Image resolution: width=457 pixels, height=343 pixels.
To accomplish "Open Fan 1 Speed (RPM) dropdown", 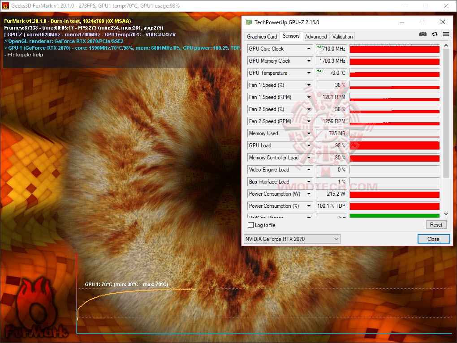I will pos(309,97).
